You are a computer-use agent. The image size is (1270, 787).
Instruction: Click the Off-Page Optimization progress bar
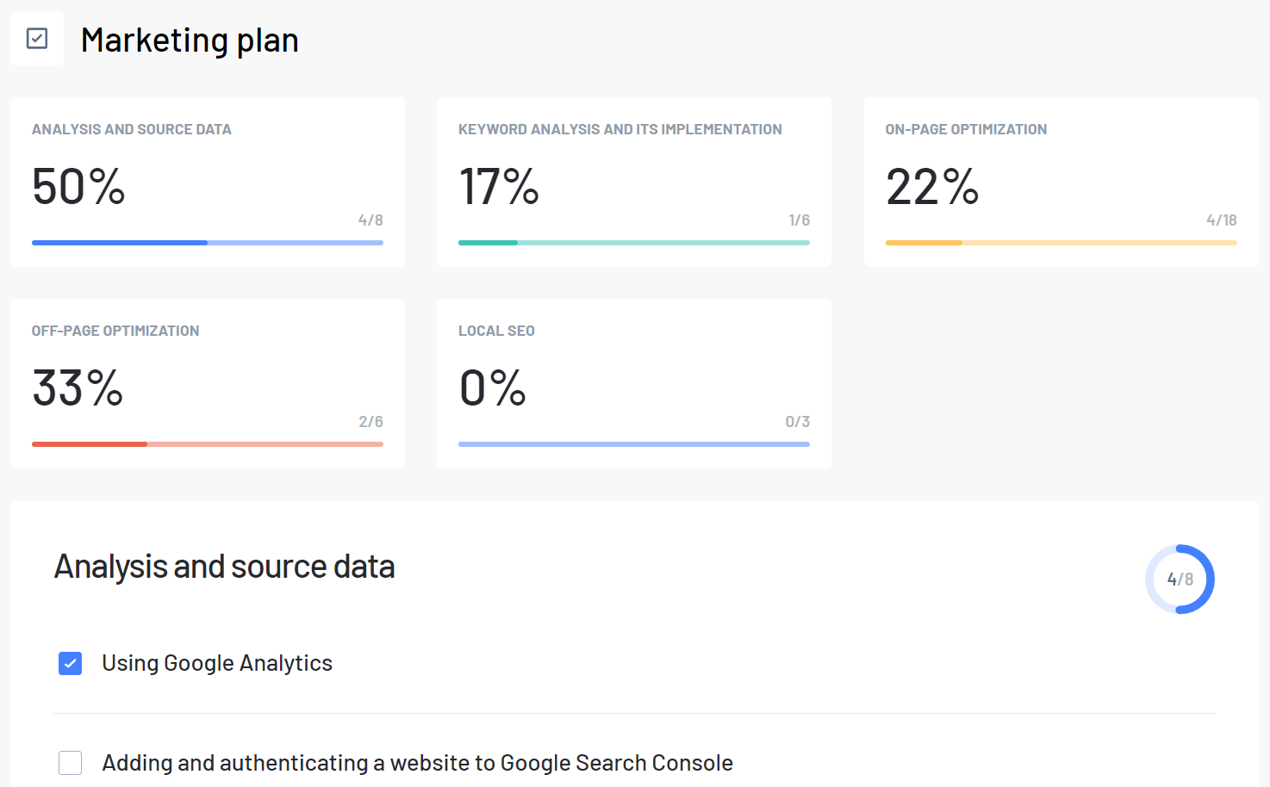[207, 443]
